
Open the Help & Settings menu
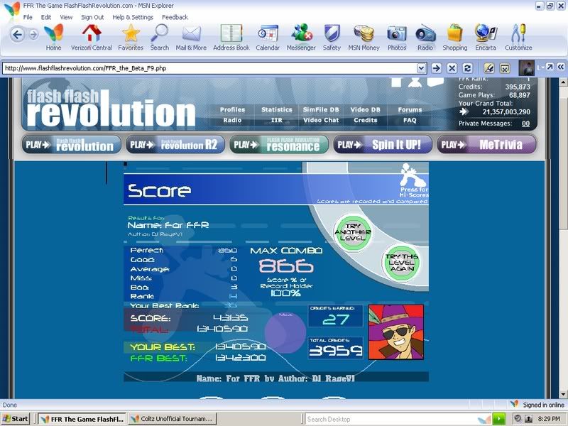pos(132,17)
